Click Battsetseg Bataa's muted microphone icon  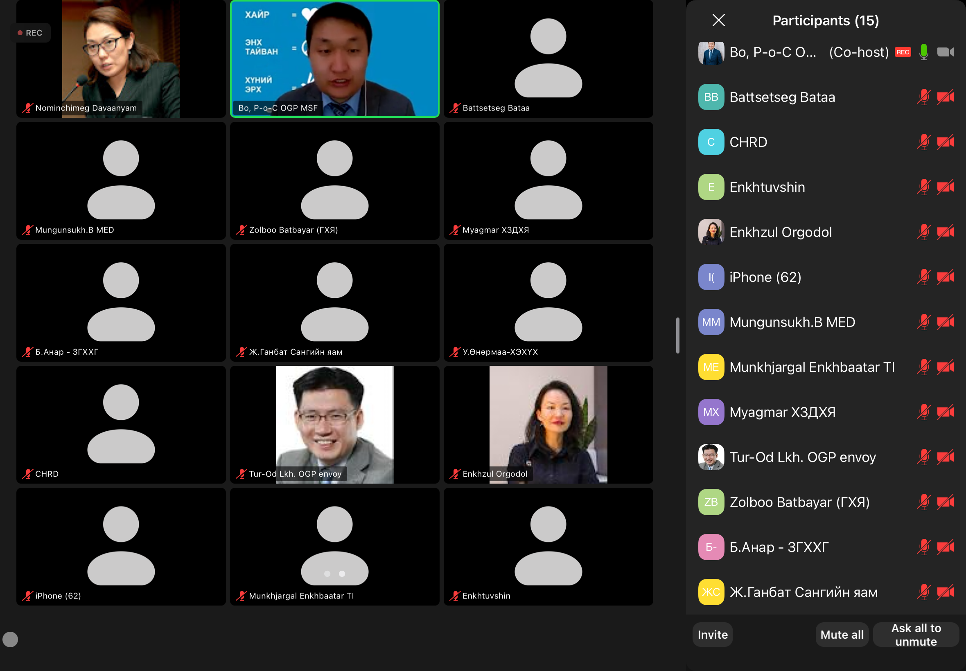coord(923,97)
